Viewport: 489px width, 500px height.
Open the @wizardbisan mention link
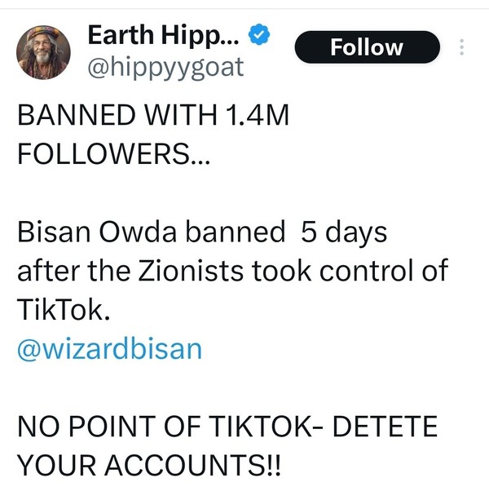tap(109, 348)
